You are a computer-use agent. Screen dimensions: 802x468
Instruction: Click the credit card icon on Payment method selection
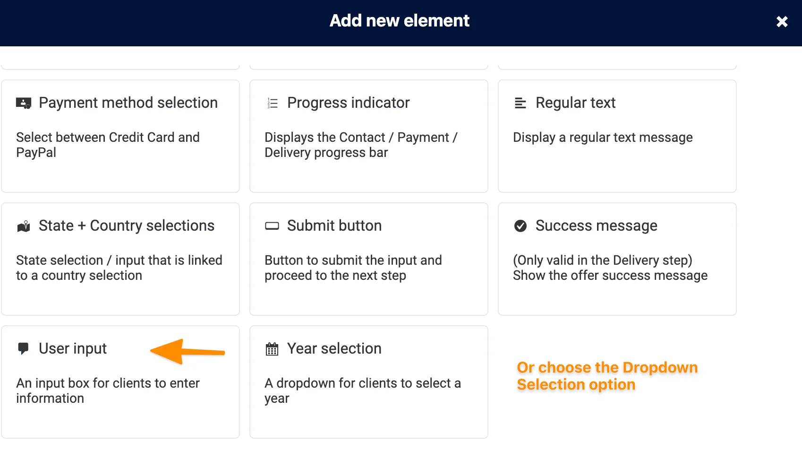[24, 103]
